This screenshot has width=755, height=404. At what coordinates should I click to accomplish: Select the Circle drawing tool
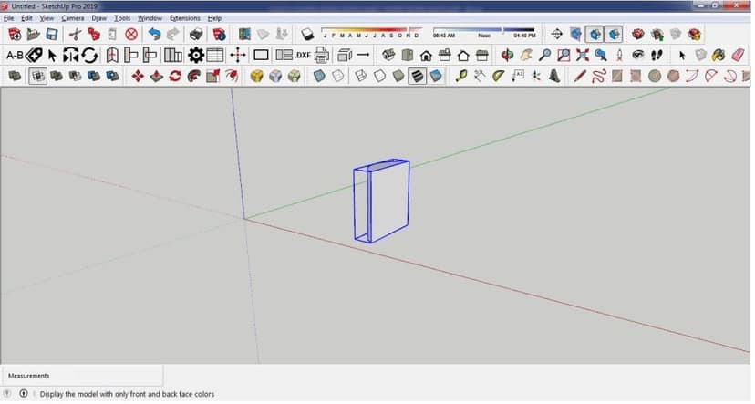coord(655,76)
